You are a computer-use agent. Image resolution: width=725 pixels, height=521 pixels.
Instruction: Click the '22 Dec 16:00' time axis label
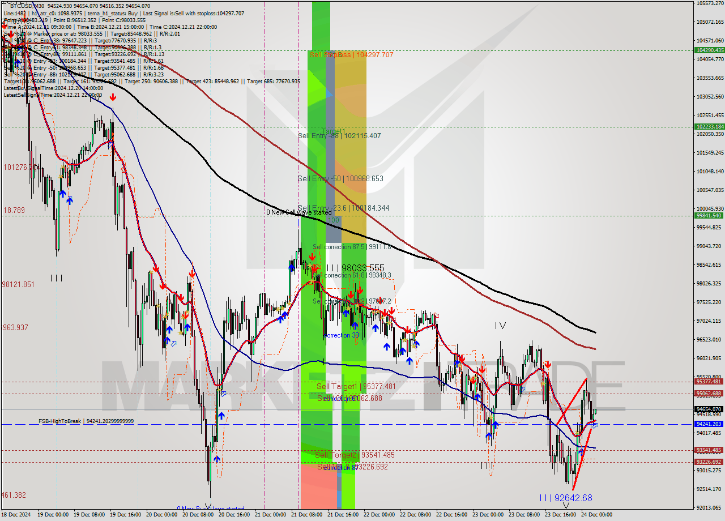point(451,515)
